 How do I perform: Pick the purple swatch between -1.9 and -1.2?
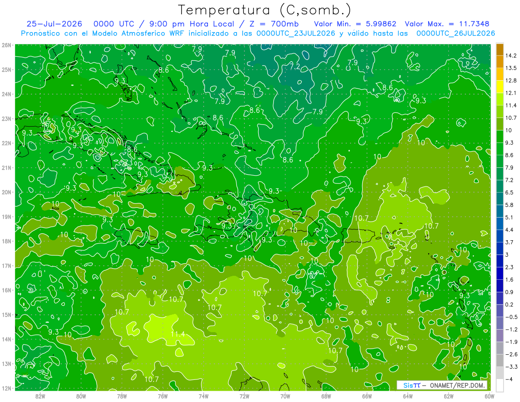500,335
